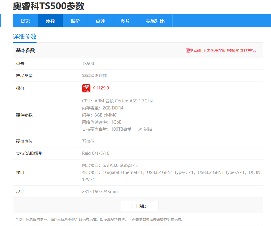Viewport: 271px width, 226px height.
Task: Select the 基本参数 header text
Action: [25, 50]
